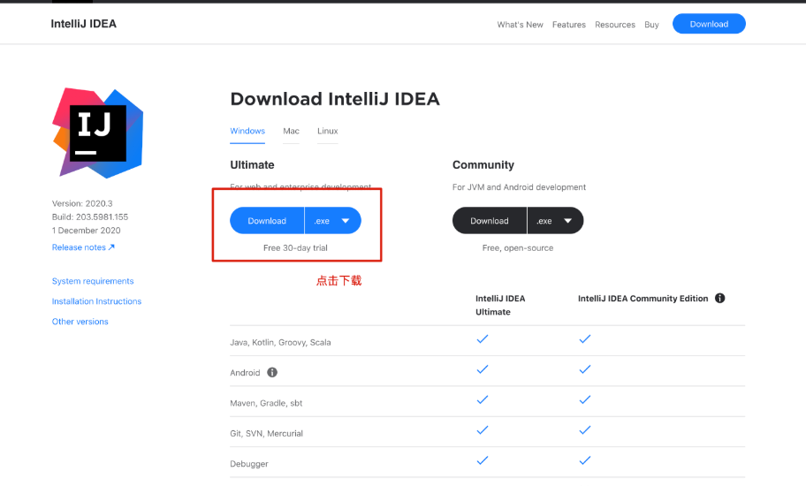Download the Community edition
The height and width of the screenshot is (486, 806).
(490, 220)
